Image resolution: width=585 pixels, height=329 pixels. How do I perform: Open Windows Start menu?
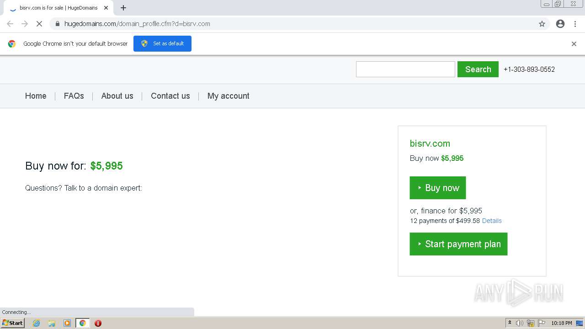(x=12, y=323)
